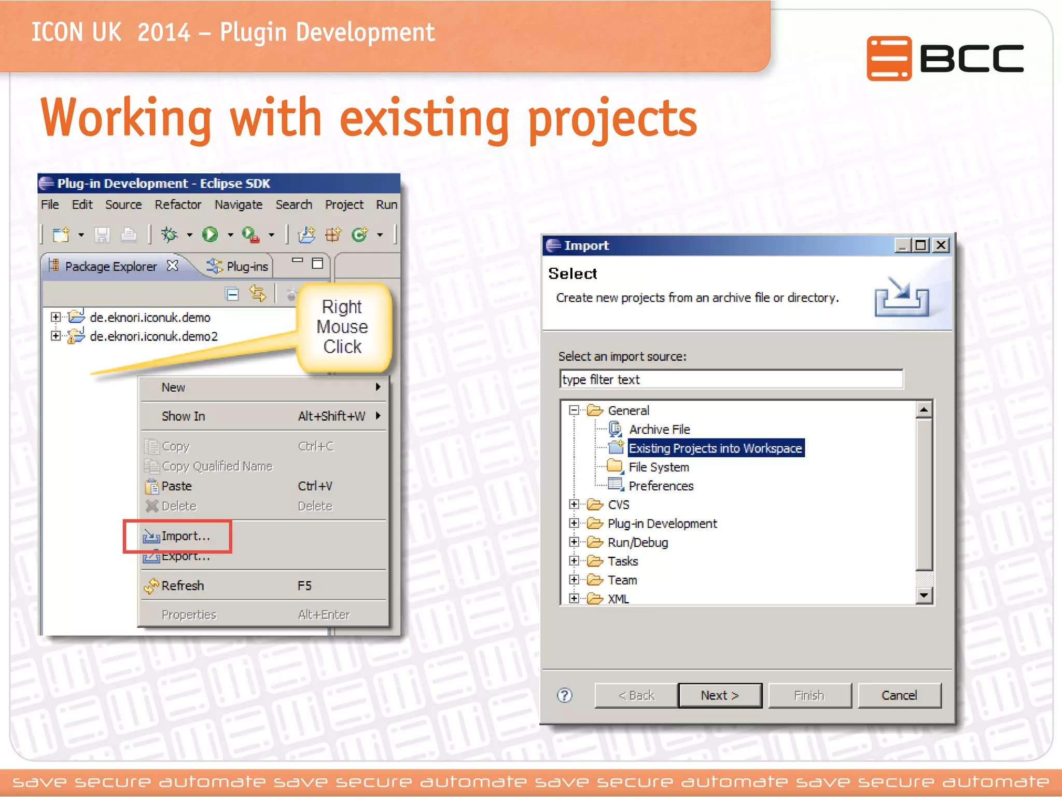Image resolution: width=1062 pixels, height=797 pixels.
Task: Click the Next > button
Action: 720,695
